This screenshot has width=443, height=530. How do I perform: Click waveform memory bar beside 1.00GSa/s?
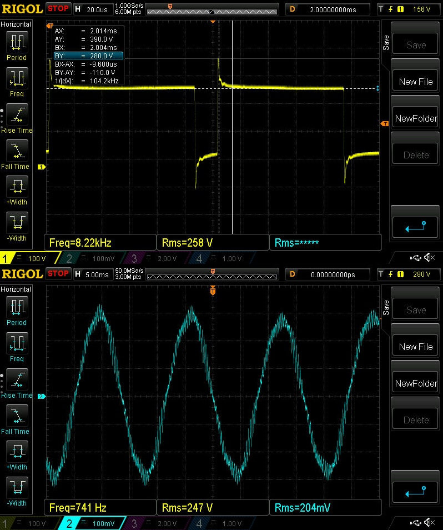[212, 9]
